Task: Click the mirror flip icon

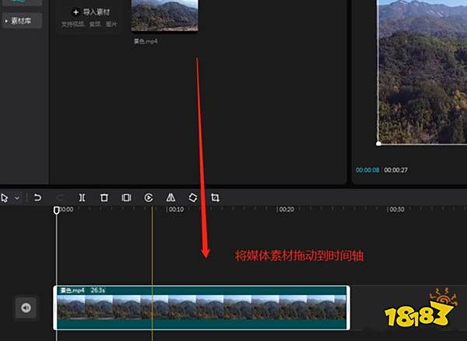Action: point(170,198)
